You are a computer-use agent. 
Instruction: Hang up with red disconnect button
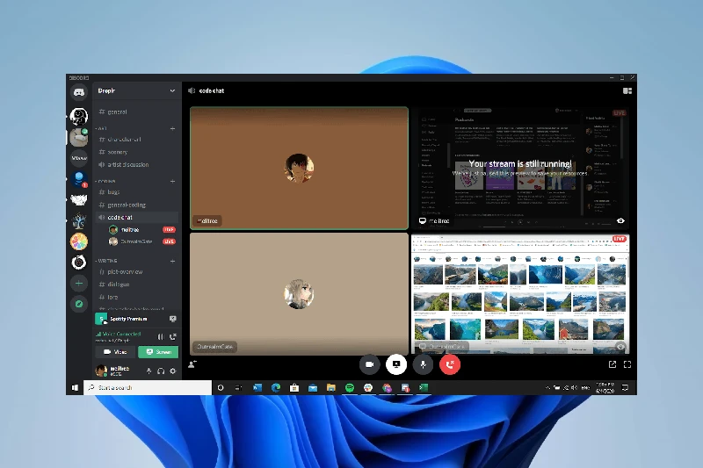(450, 364)
